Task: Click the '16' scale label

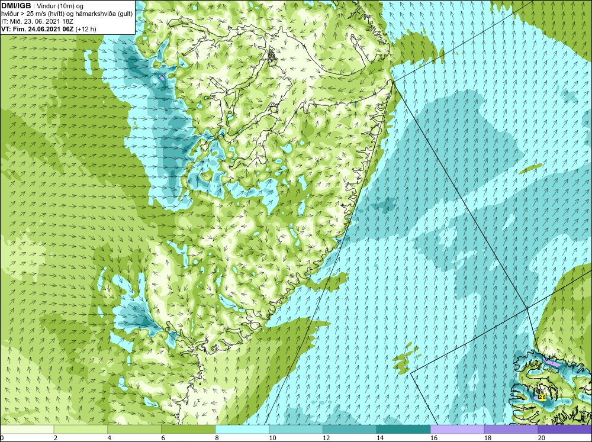Action: click(434, 438)
